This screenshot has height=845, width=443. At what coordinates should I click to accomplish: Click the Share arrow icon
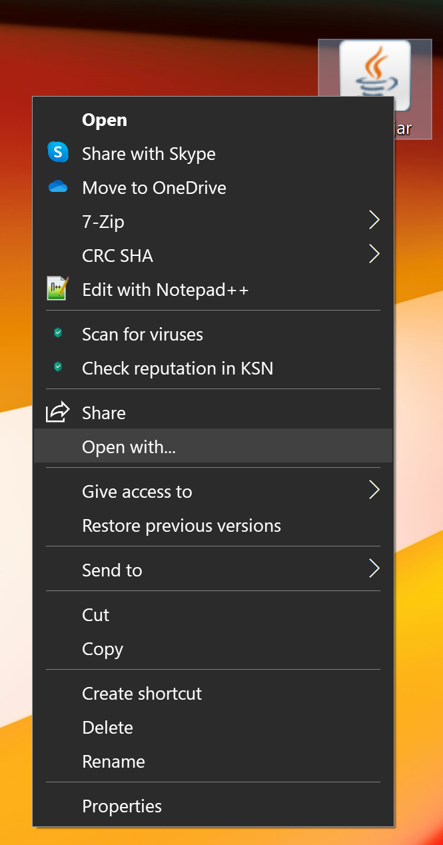point(58,412)
